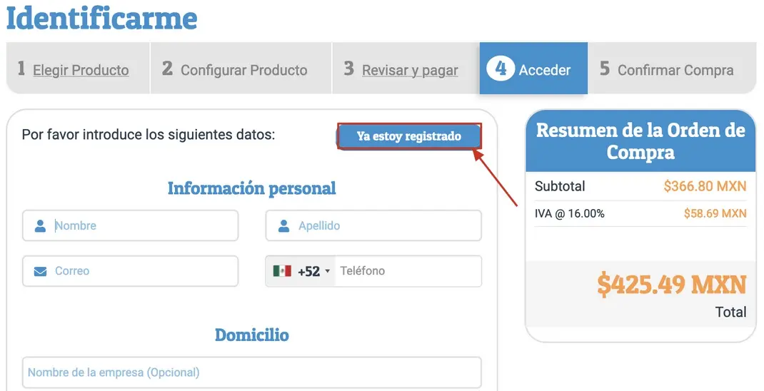Jump to the Confirmar Compra step
Viewport: 764px width, 391px height.
[x=675, y=70]
